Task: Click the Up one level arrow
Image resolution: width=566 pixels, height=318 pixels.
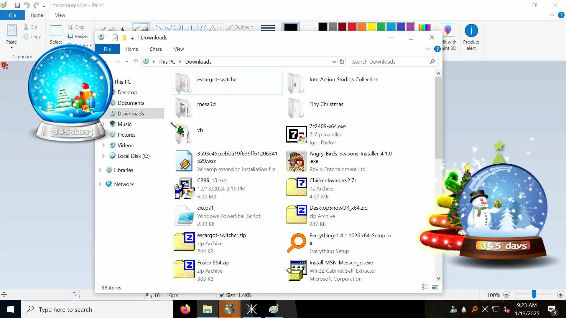Action: tap(136, 62)
